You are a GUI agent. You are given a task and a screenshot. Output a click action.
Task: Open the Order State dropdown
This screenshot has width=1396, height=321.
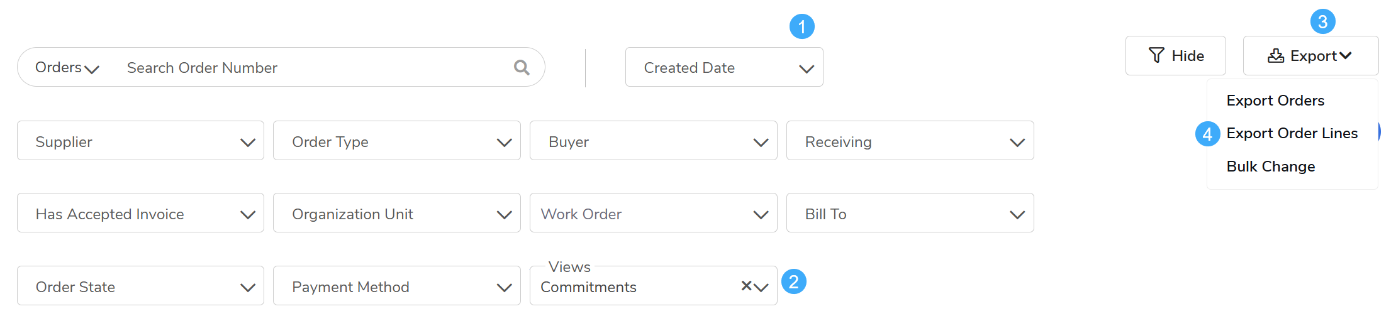click(140, 286)
